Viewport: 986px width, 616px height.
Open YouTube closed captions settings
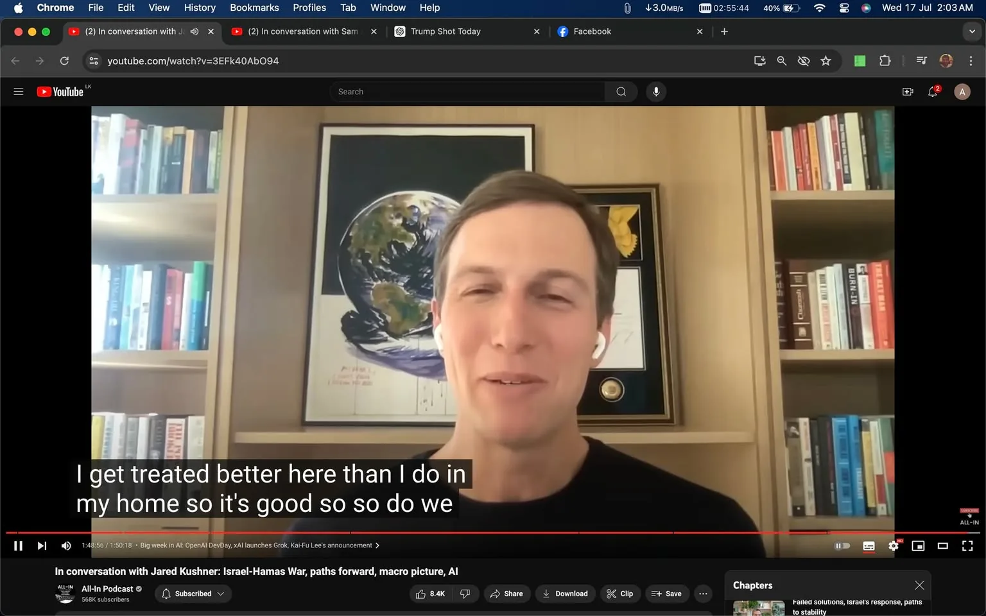869,545
